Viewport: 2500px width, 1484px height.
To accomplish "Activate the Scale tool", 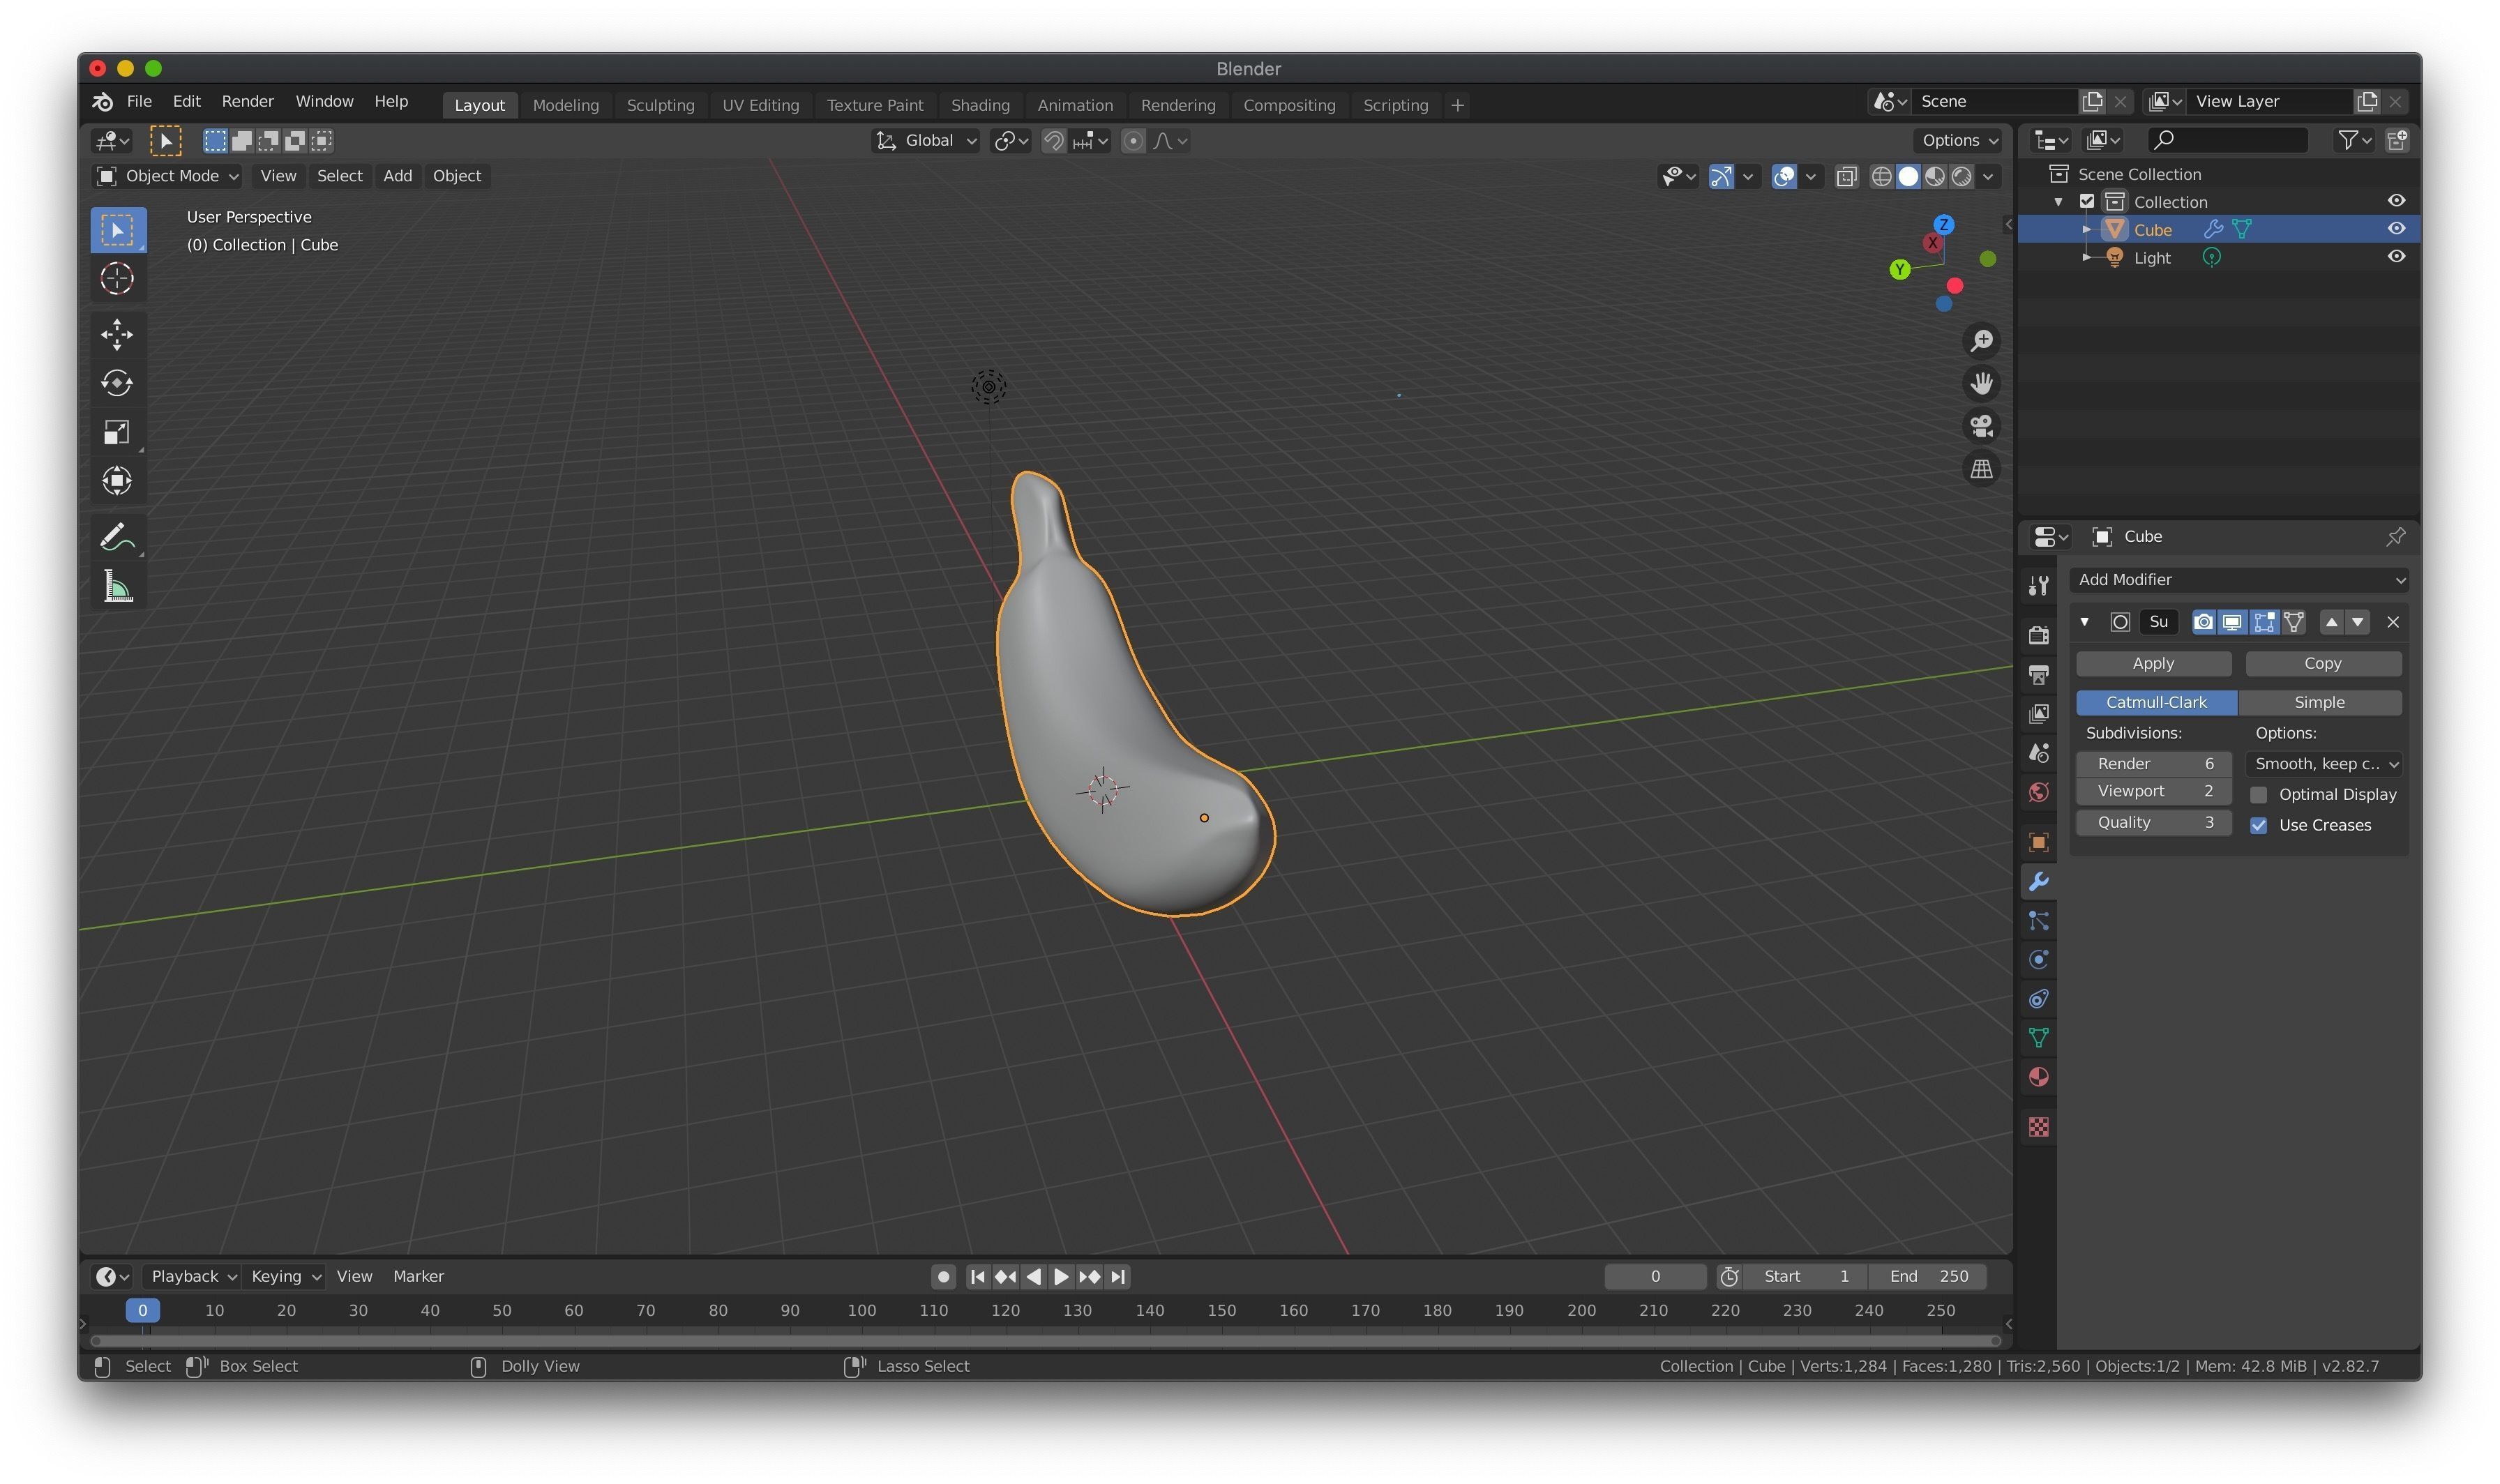I will (x=117, y=432).
